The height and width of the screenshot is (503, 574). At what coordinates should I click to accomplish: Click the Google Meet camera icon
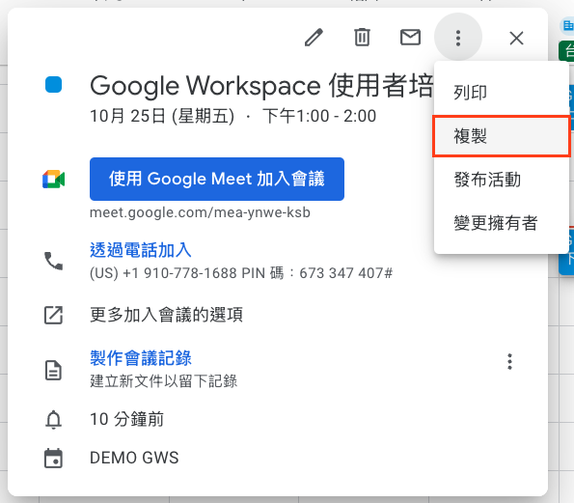click(x=53, y=180)
